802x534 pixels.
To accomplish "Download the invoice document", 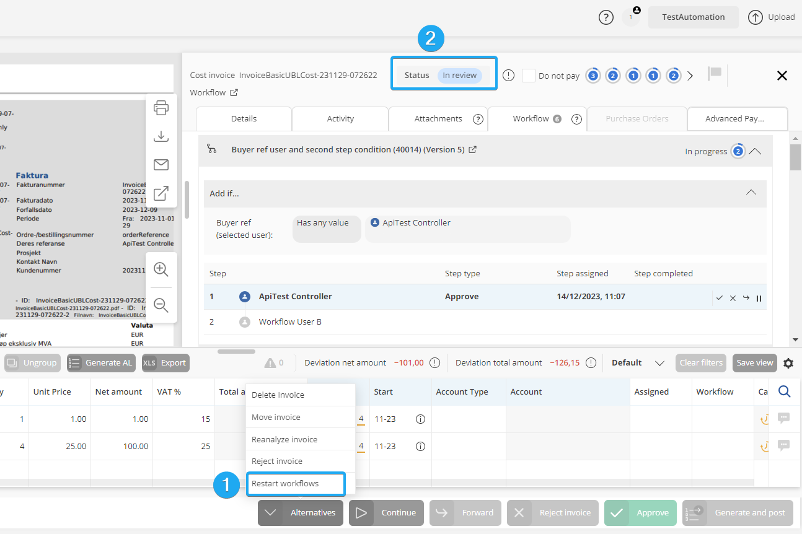I will point(161,136).
